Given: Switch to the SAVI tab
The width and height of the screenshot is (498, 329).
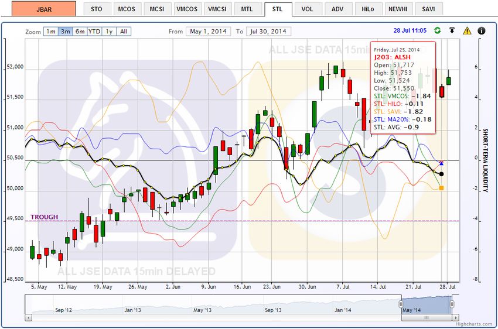Looking at the screenshot, I should [x=428, y=9].
